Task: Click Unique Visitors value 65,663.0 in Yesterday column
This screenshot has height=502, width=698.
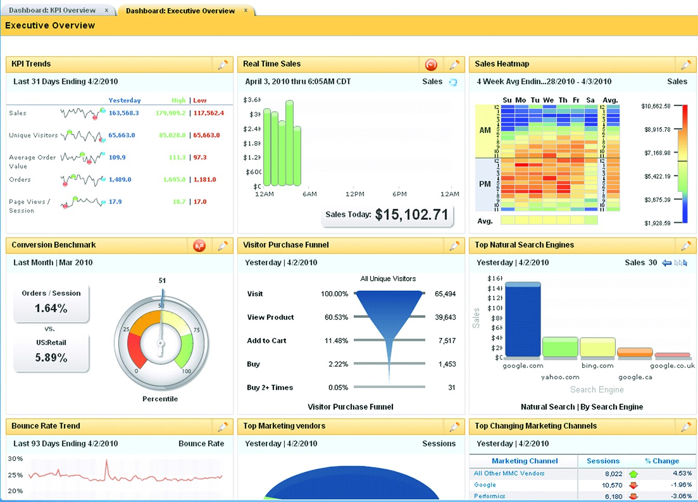Action: [x=122, y=135]
